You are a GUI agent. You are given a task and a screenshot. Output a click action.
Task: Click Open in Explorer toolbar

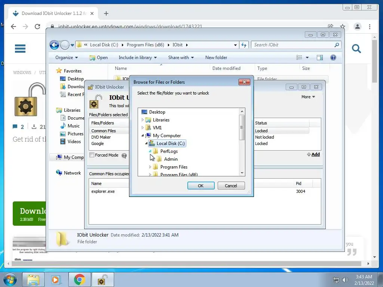pos(98,58)
